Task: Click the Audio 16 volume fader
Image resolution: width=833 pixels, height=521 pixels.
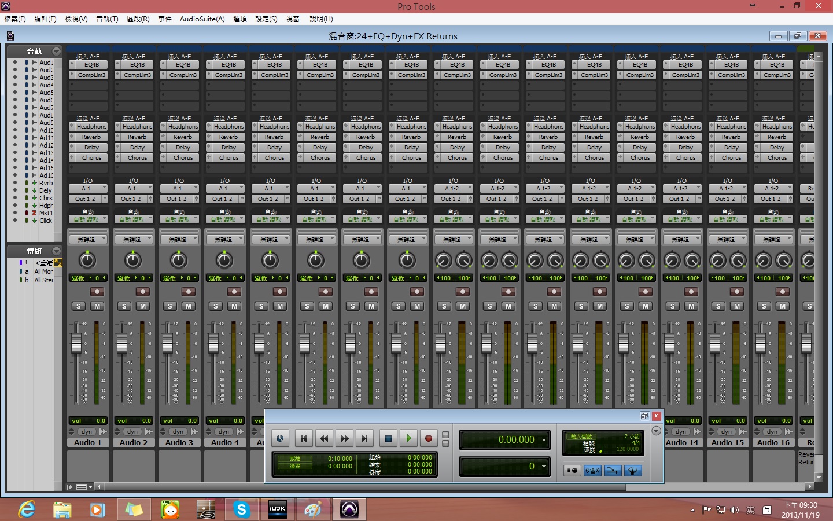Action: (761, 343)
